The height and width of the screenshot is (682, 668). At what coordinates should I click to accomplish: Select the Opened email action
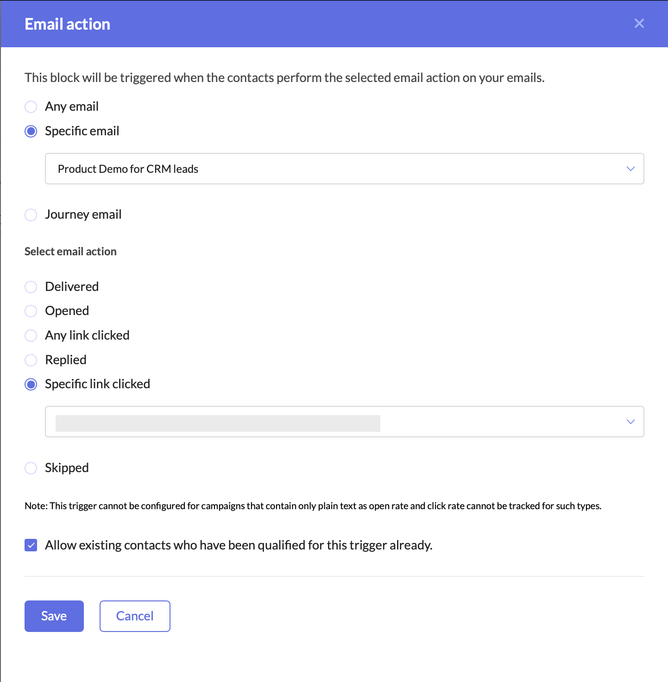click(x=31, y=311)
